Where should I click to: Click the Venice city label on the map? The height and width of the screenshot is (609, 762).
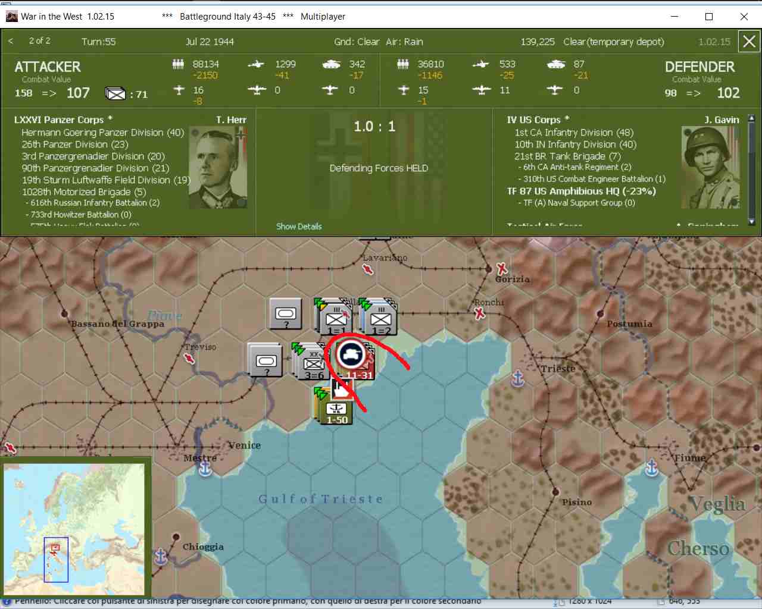(x=244, y=445)
